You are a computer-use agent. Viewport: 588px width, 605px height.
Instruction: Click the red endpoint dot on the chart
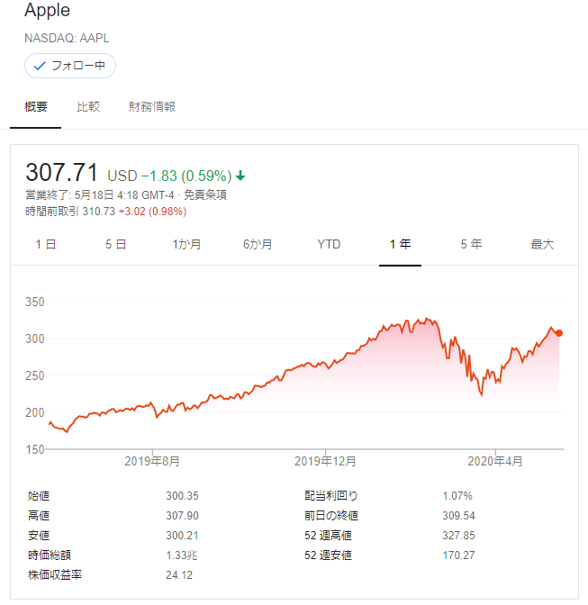pyautogui.click(x=559, y=333)
